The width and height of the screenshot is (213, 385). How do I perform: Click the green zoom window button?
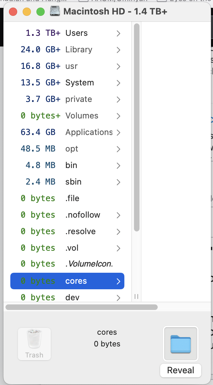[41, 12]
